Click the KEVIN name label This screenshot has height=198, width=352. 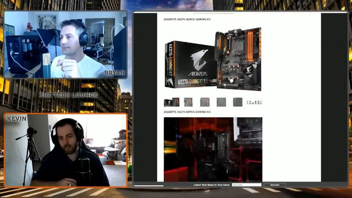point(16,119)
